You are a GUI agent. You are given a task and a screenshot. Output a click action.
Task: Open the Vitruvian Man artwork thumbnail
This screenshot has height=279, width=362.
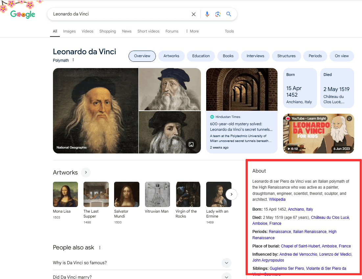tap(157, 194)
